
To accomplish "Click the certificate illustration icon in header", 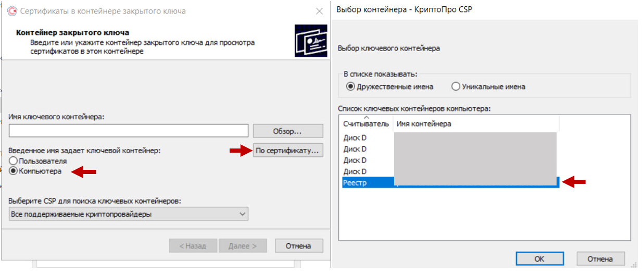I will click(311, 40).
